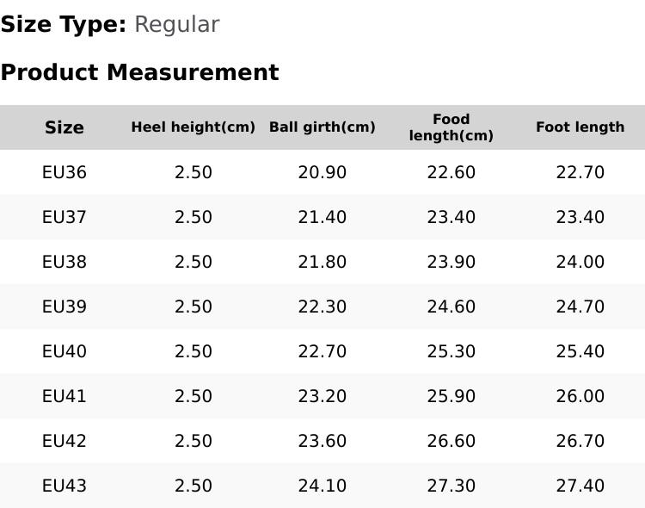The width and height of the screenshot is (645, 508).
Task: Click the 20.90 ball girth value
Action: click(322, 172)
